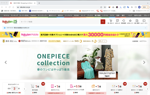Click the share icon in the address bar
The image size is (150, 95).
(x=101, y=7)
